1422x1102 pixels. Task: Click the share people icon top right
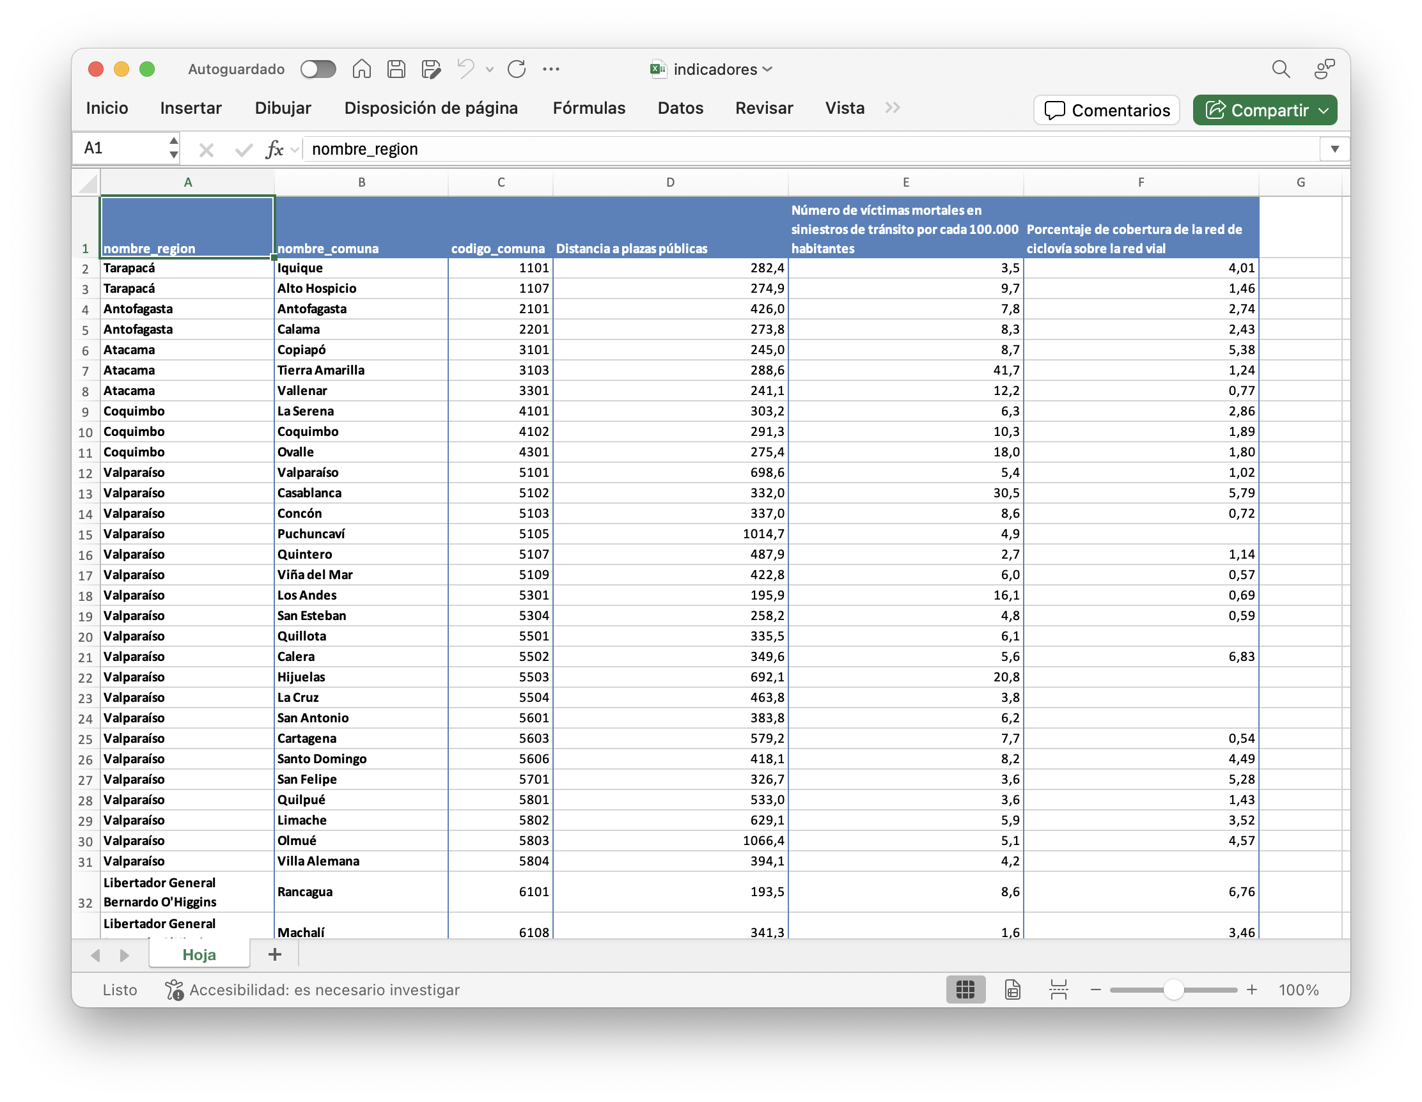(1324, 69)
